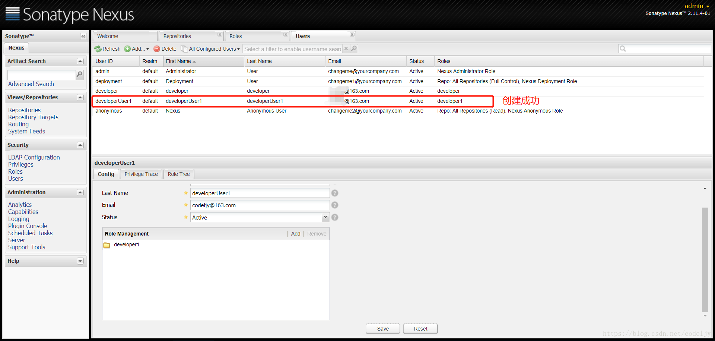The image size is (715, 341).
Task: Close the Roles tab
Action: tap(286, 35)
